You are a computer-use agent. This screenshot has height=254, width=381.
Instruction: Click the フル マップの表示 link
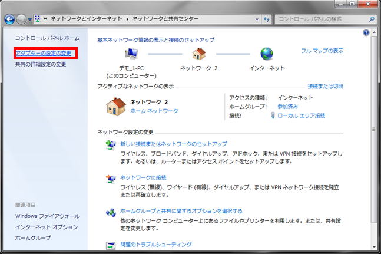click(x=322, y=51)
